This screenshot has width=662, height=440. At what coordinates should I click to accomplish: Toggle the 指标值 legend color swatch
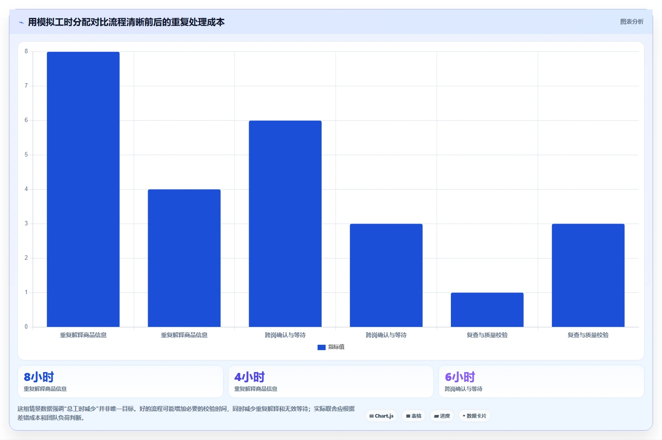click(x=321, y=347)
